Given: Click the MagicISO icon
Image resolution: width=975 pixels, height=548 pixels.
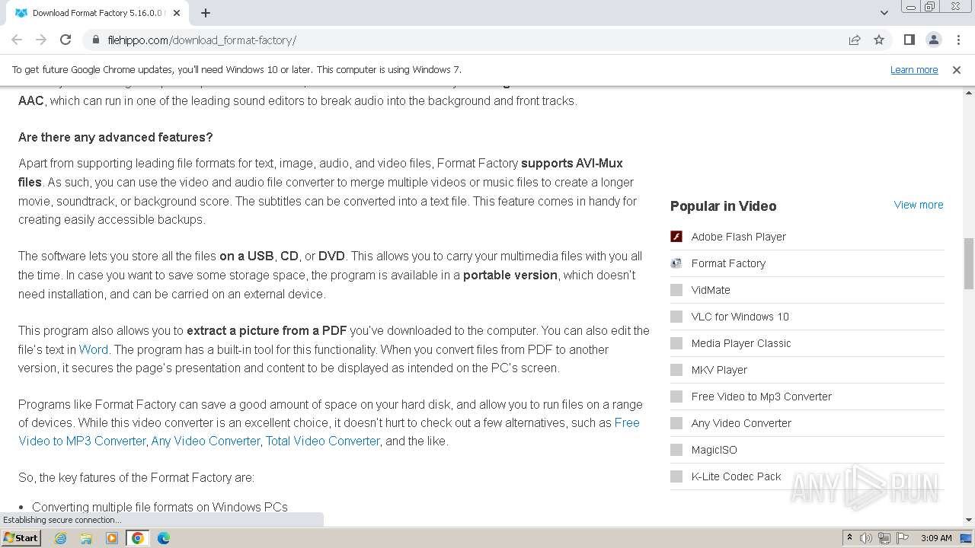Looking at the screenshot, I should (676, 450).
